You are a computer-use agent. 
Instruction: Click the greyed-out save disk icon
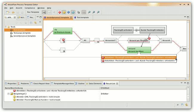18,12
